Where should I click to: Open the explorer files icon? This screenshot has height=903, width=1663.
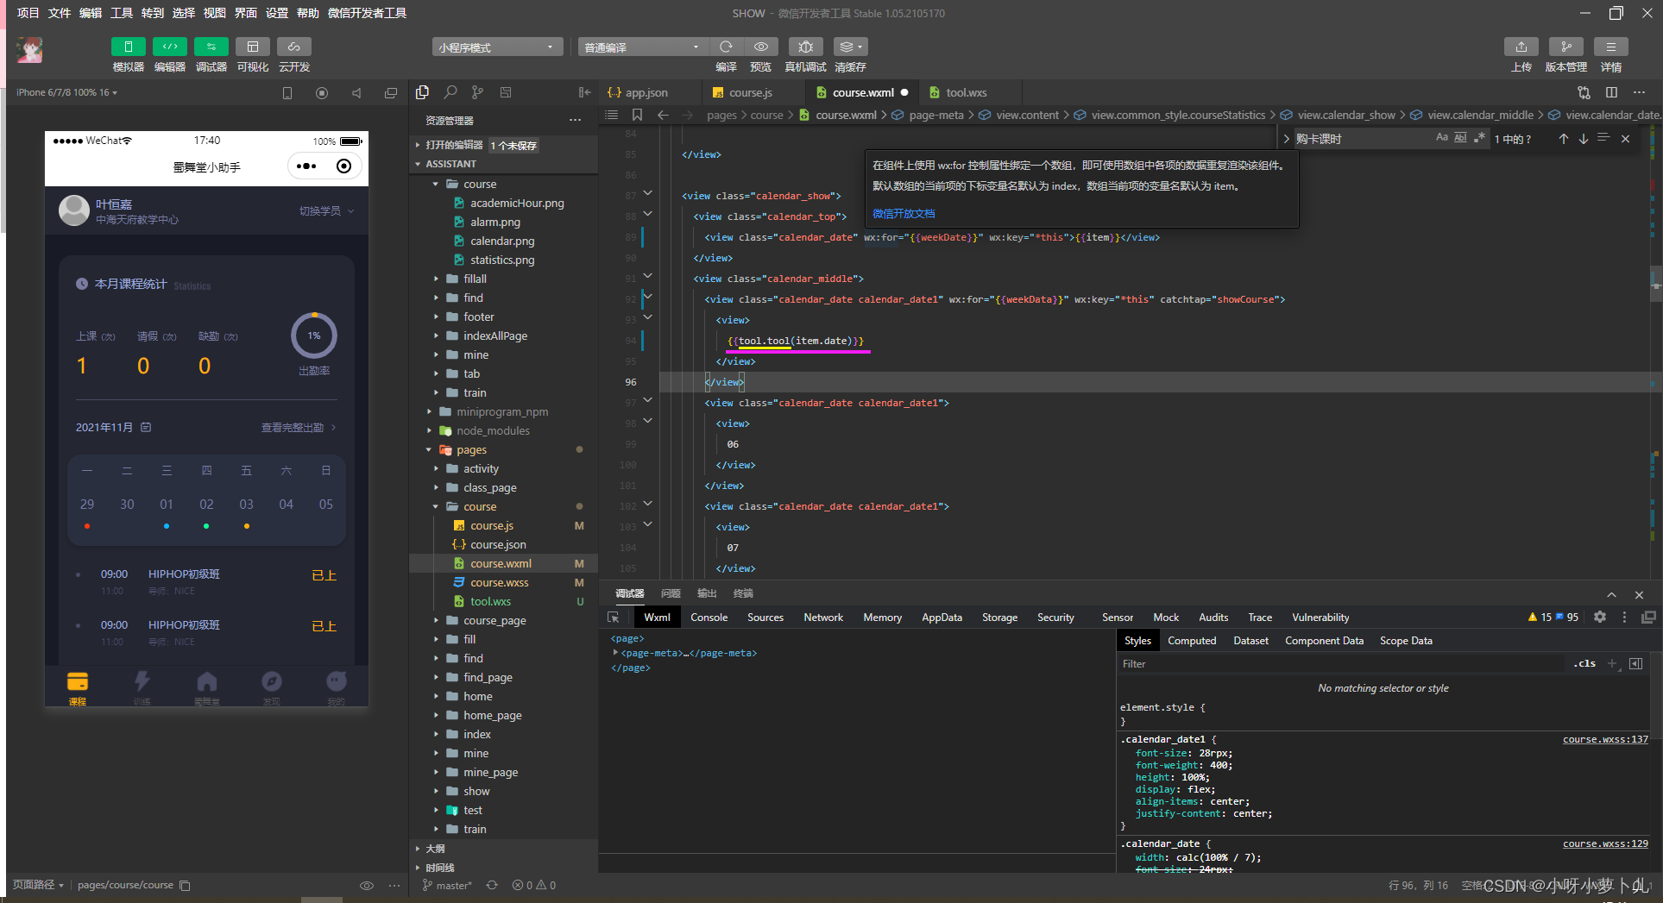tap(422, 92)
